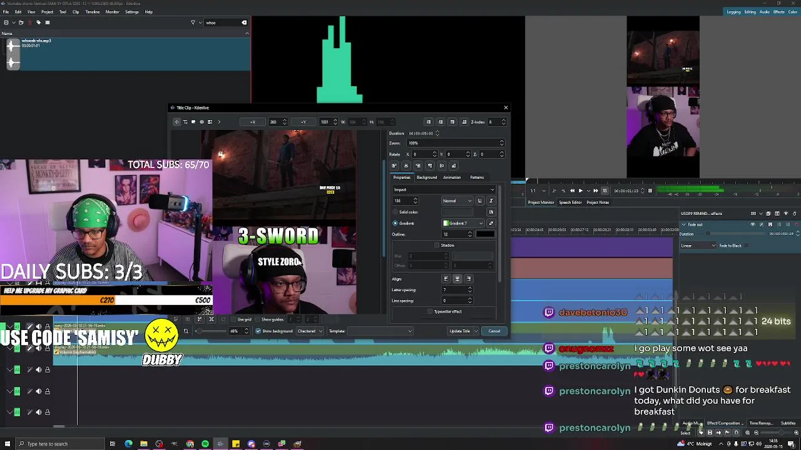Play the project monitor
Screen dimensions: 801x450
(581, 191)
